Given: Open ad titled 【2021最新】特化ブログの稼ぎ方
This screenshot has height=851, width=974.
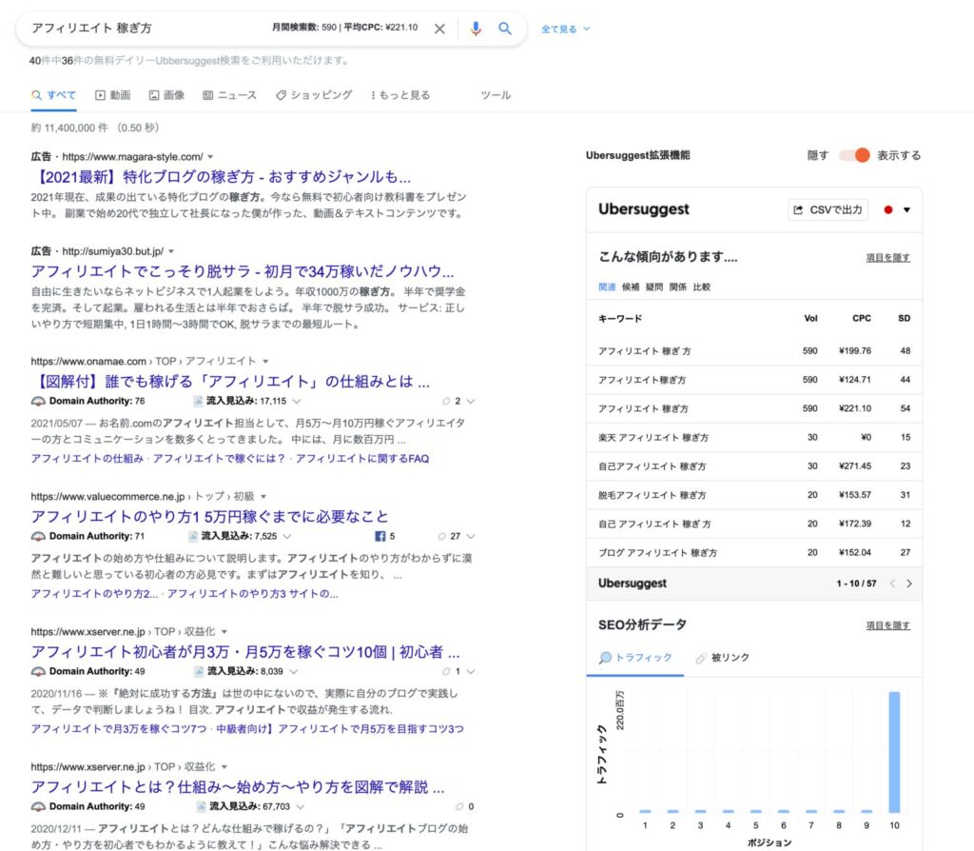Looking at the screenshot, I should point(221,177).
